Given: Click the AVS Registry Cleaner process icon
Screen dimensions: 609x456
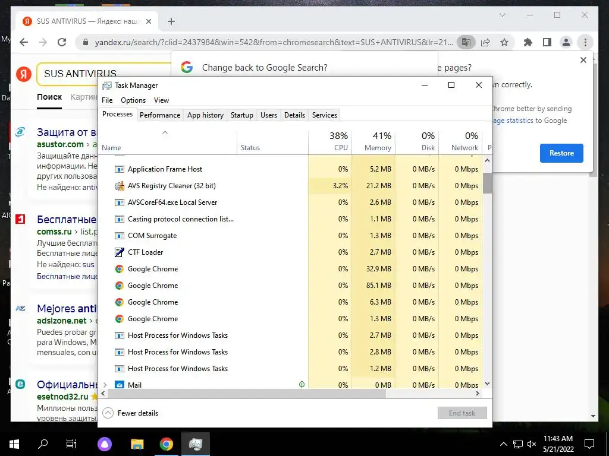Looking at the screenshot, I should (x=119, y=186).
